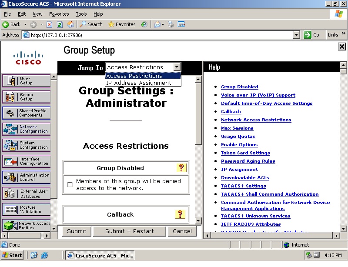Open the Downloadable ACLs help link
Viewport: 348px width, 267px height.
click(245, 177)
